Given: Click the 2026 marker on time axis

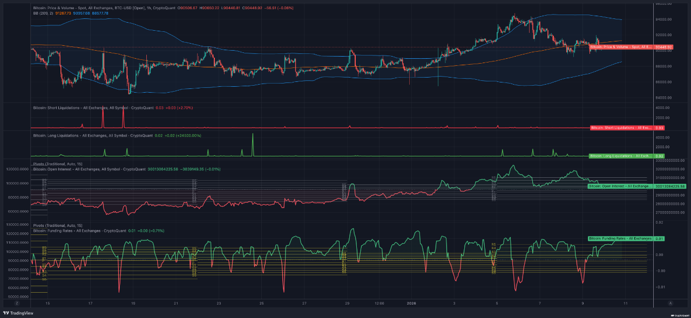Looking at the screenshot, I should click(411, 303).
